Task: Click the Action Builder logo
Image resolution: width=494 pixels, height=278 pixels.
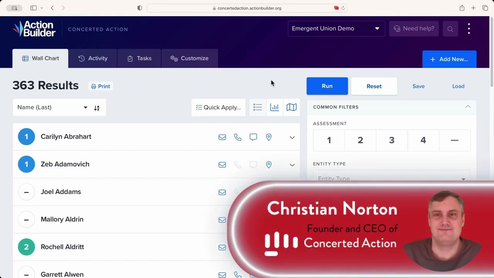Action: point(34,29)
